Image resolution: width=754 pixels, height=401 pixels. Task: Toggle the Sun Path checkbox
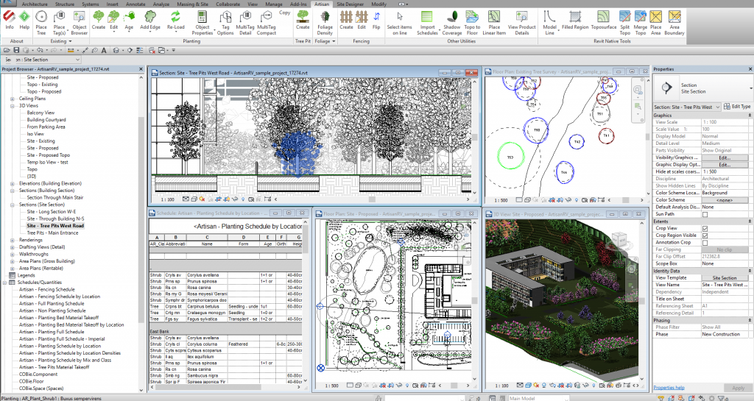[705, 214]
